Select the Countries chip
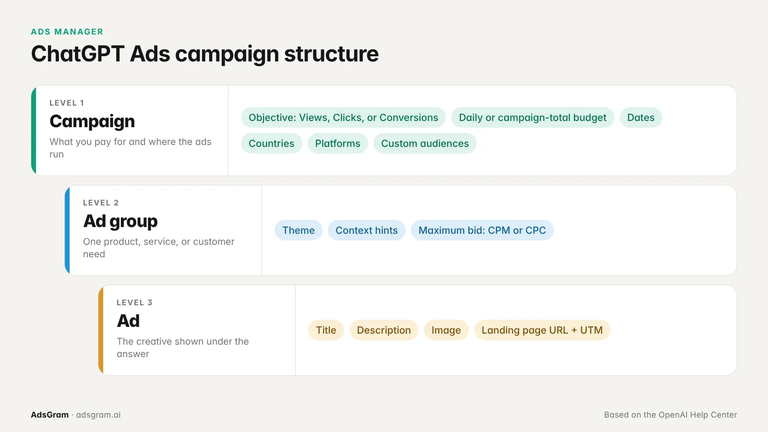Screen dimensions: 768x432 click(x=271, y=144)
